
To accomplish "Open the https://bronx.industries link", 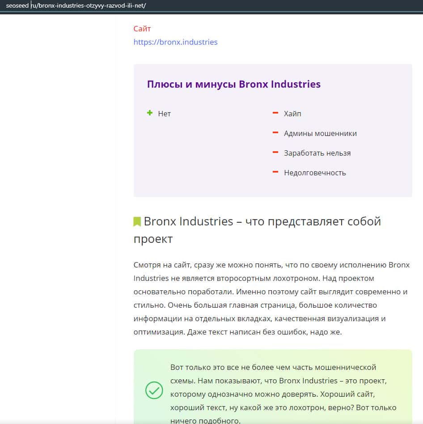I will (x=175, y=42).
